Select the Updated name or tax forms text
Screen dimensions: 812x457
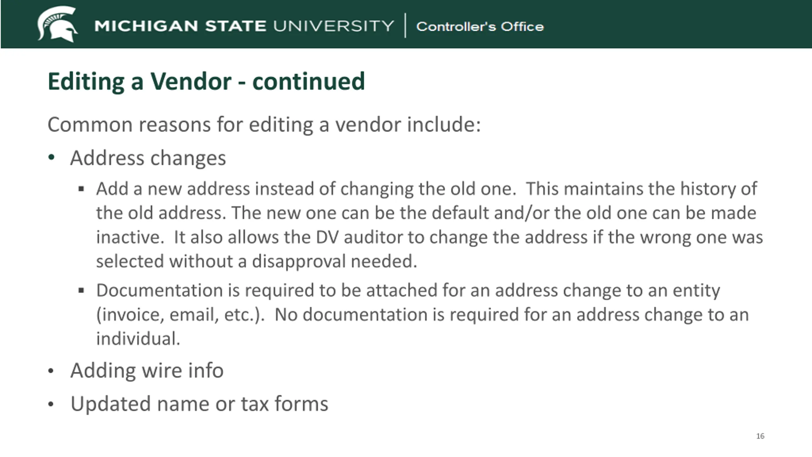[x=199, y=404]
